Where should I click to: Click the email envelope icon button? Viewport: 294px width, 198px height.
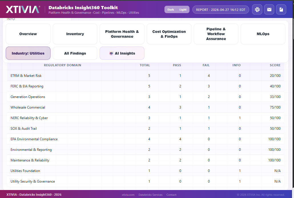coord(269,10)
